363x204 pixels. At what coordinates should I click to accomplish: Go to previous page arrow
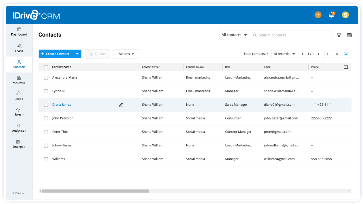303,54
